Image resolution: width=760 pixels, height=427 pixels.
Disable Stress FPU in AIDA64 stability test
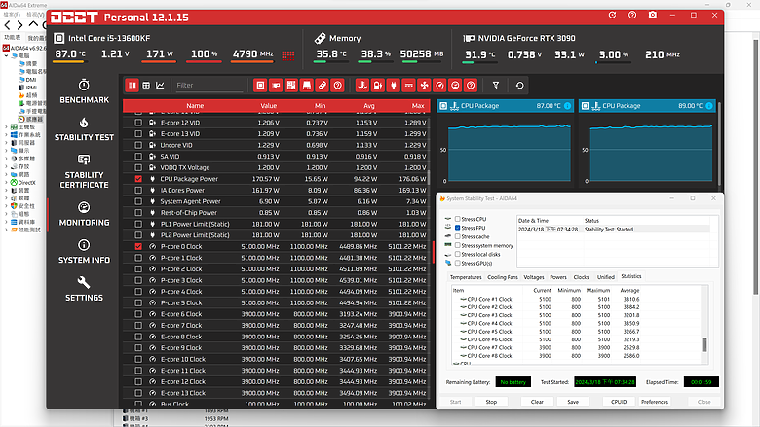pyautogui.click(x=457, y=228)
